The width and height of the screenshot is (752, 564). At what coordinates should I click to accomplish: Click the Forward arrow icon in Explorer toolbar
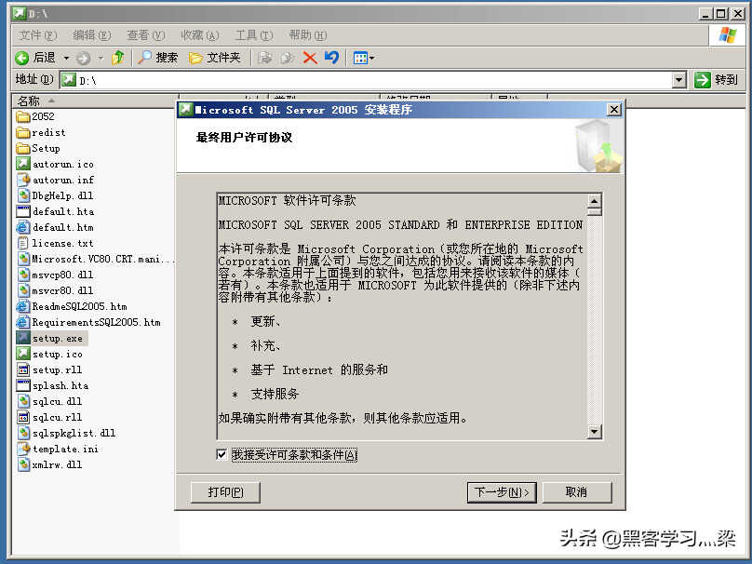(x=84, y=58)
